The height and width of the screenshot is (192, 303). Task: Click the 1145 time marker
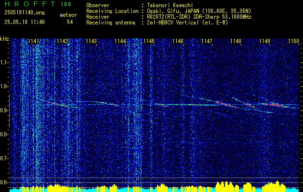149,41
